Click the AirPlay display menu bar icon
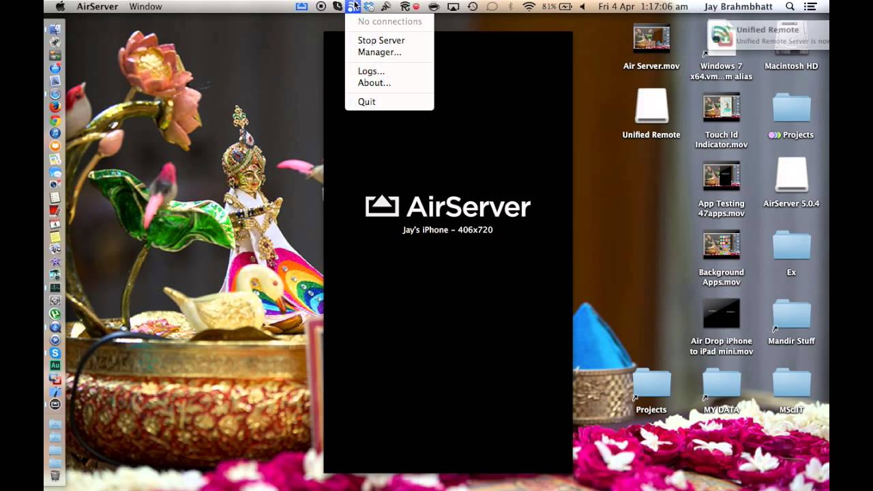Screen dimensions: 873x491 tap(454, 6)
